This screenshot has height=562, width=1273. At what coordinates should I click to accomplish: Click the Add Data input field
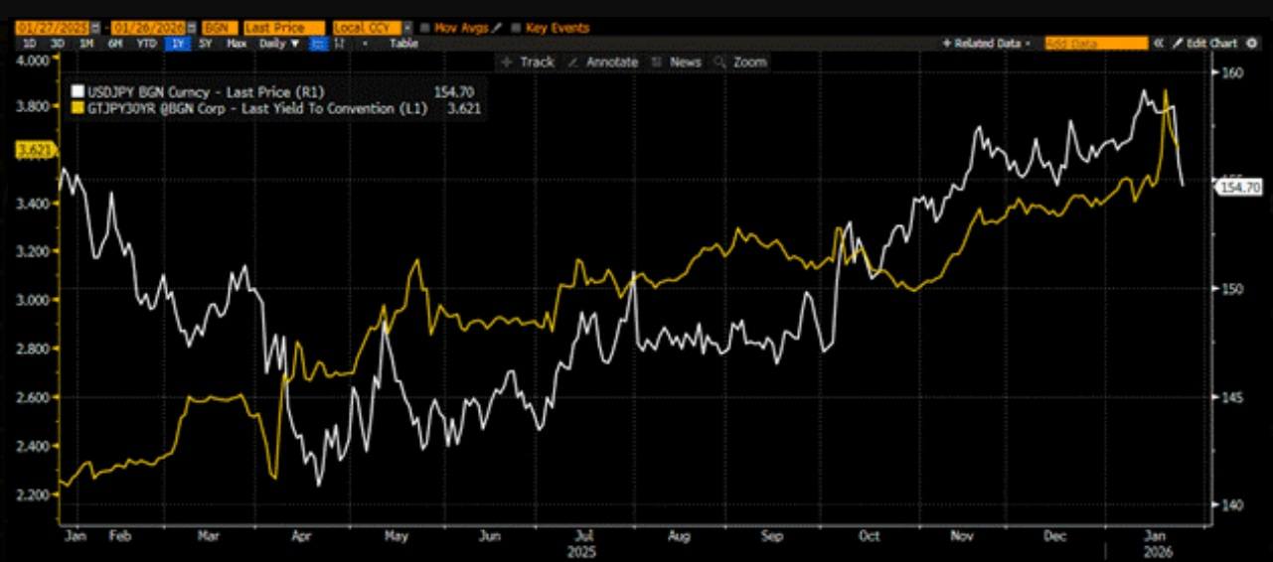point(1095,44)
